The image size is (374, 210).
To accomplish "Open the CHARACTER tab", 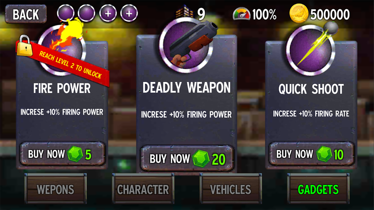I will pos(143,189).
